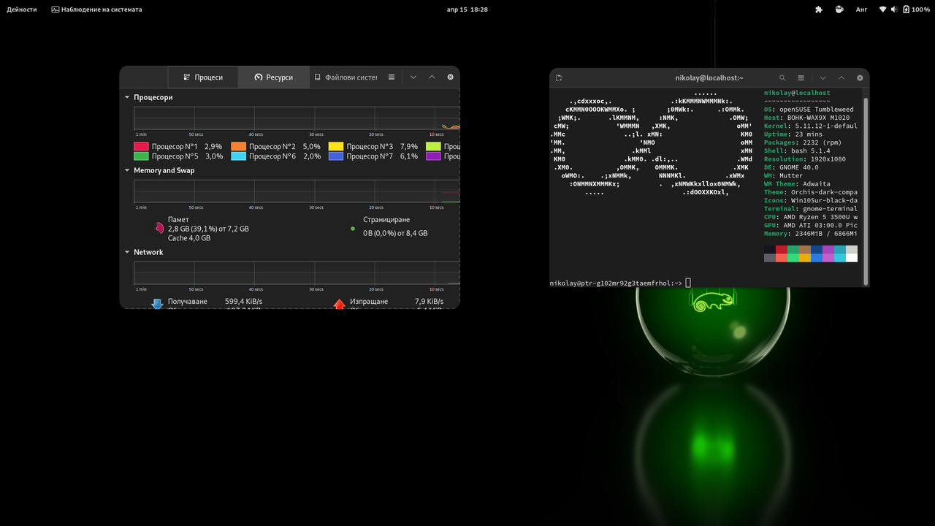Change color of Процесор №1 swatch

141,147
